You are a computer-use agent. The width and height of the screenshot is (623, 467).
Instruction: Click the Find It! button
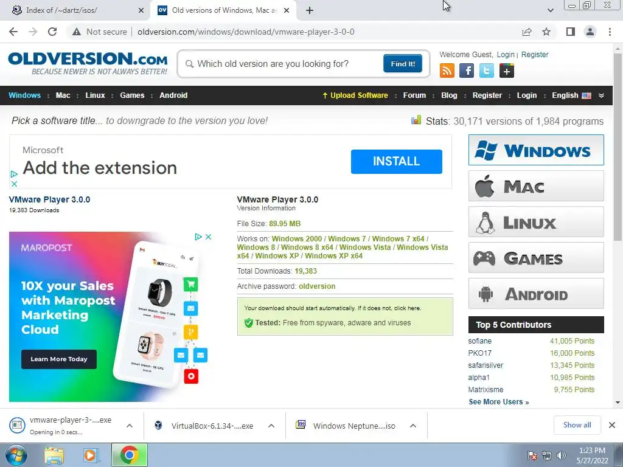(x=403, y=63)
